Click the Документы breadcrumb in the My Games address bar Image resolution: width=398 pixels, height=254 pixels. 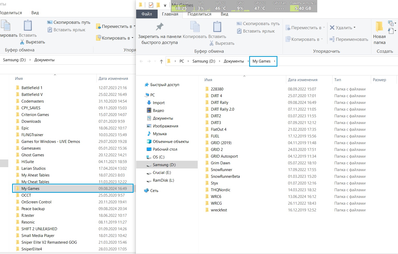234,61
